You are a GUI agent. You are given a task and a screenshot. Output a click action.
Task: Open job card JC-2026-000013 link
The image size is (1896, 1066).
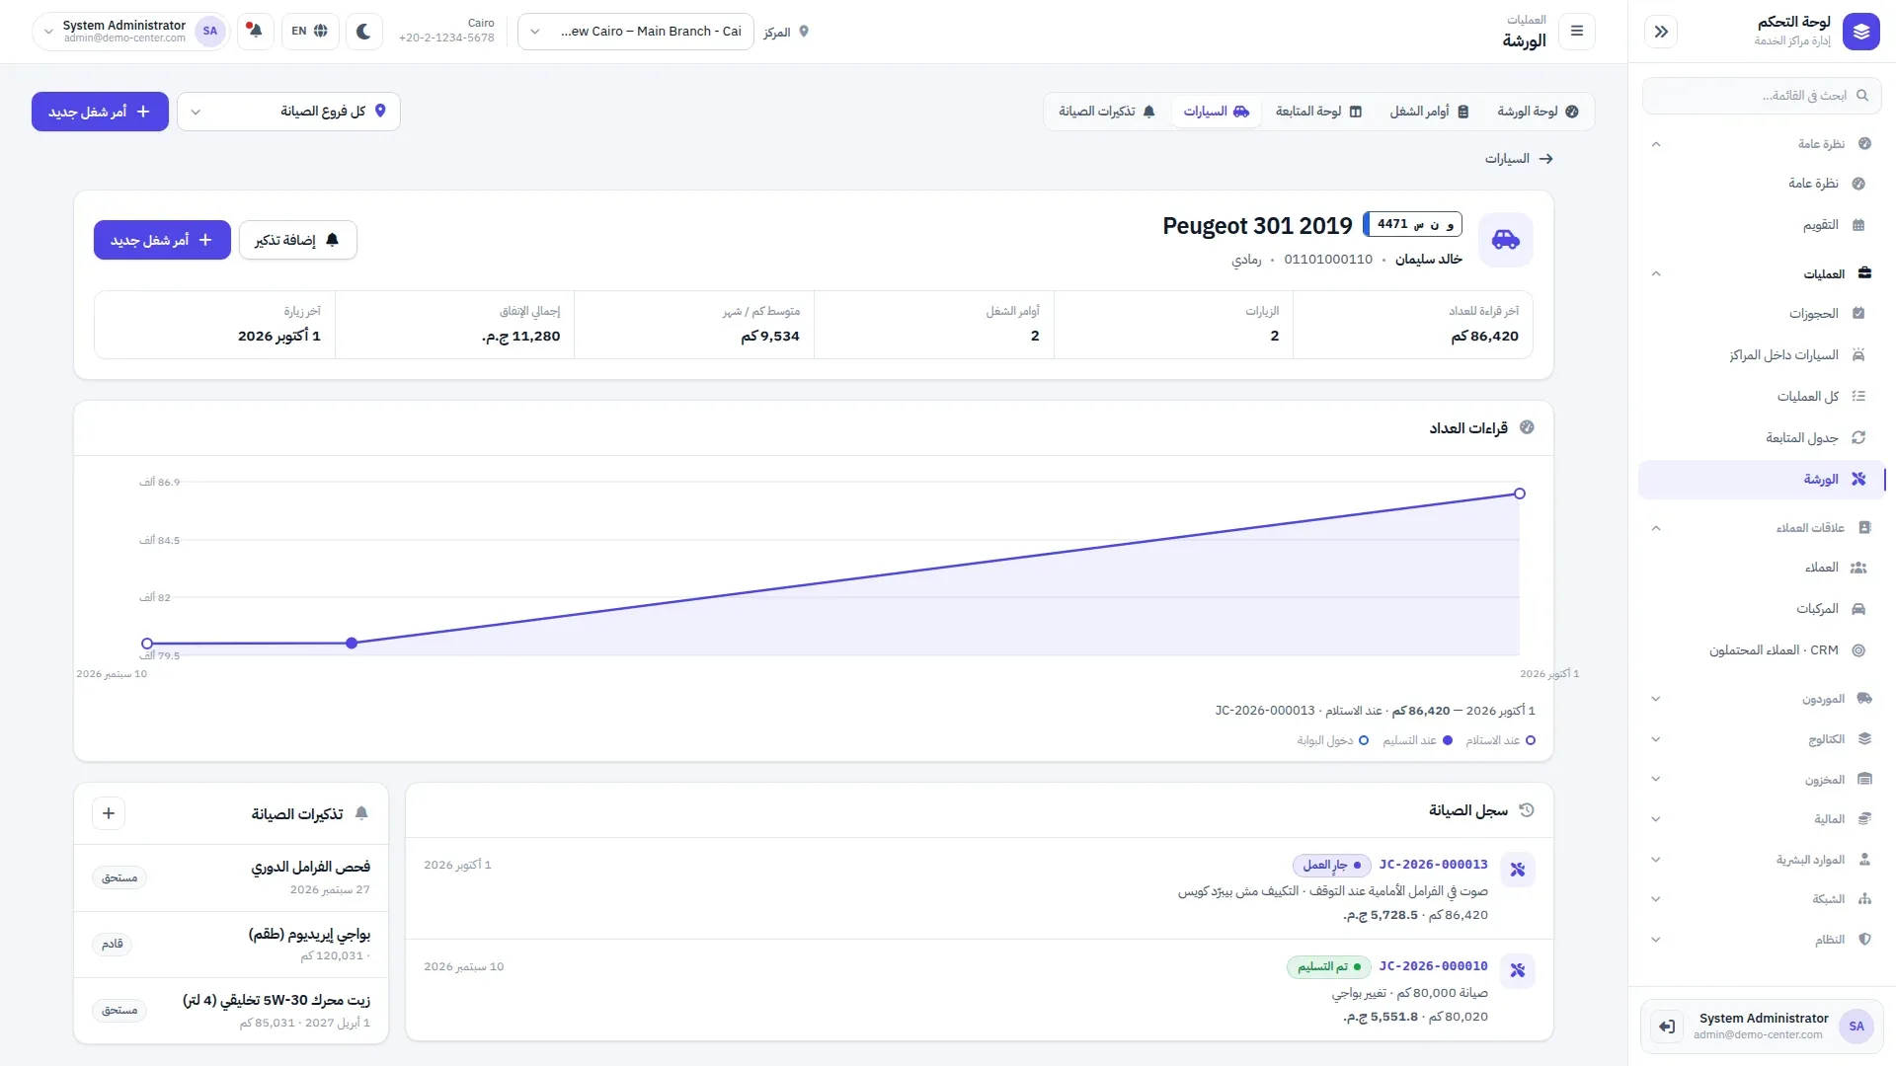(x=1433, y=865)
